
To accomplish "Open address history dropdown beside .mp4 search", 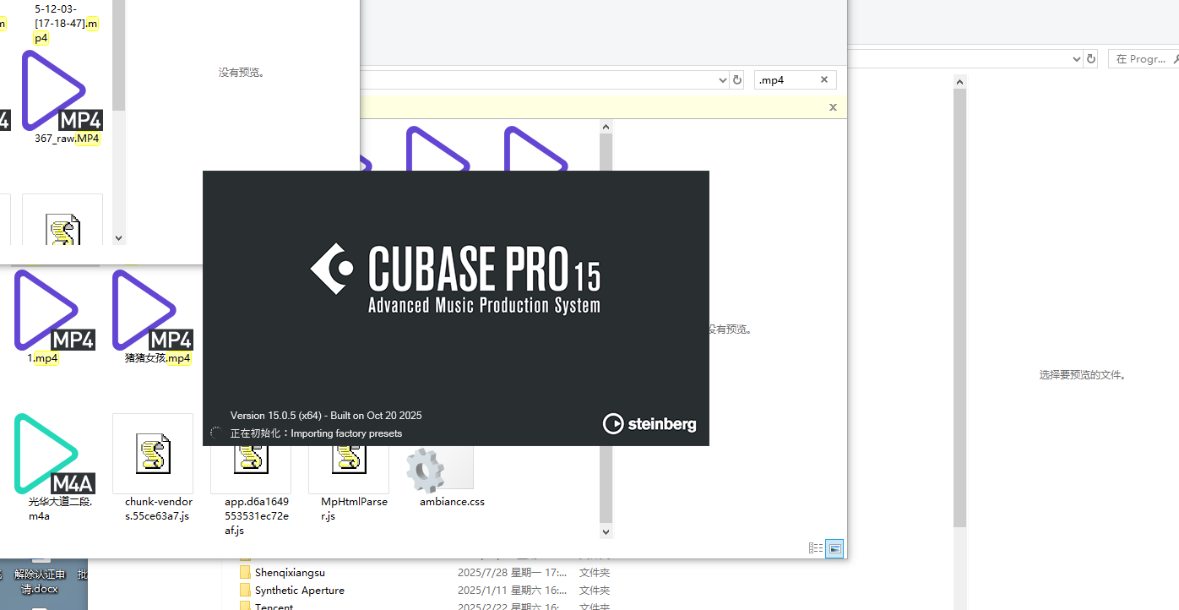I will click(x=722, y=79).
